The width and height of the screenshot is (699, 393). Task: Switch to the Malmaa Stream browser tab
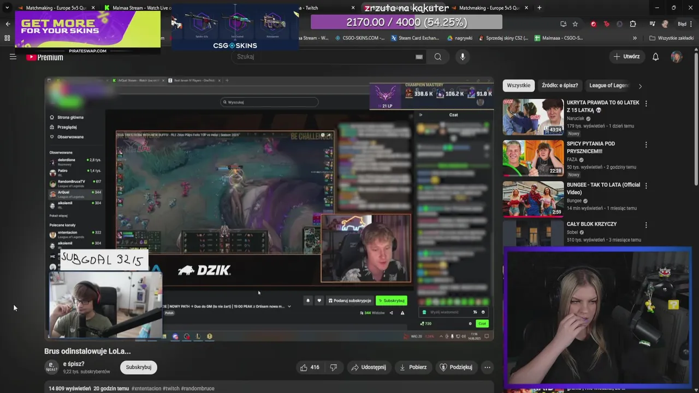click(x=138, y=8)
